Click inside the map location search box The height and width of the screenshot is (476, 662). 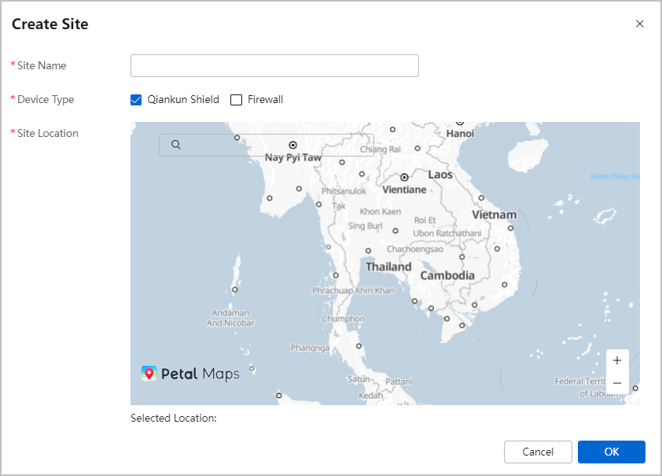266,145
